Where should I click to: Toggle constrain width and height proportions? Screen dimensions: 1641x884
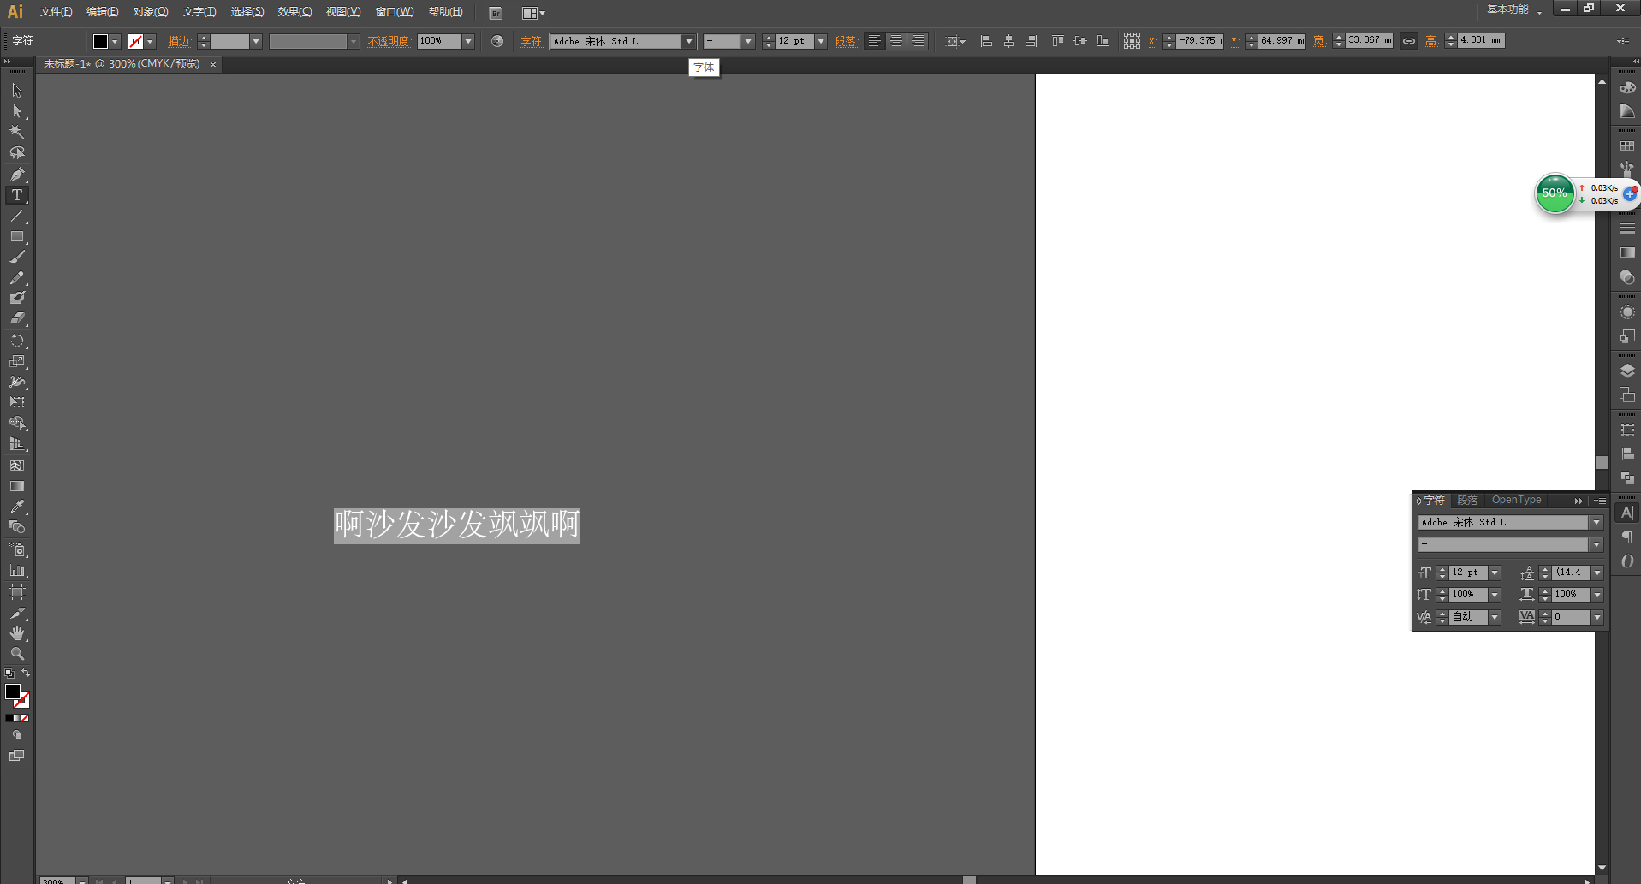1408,41
